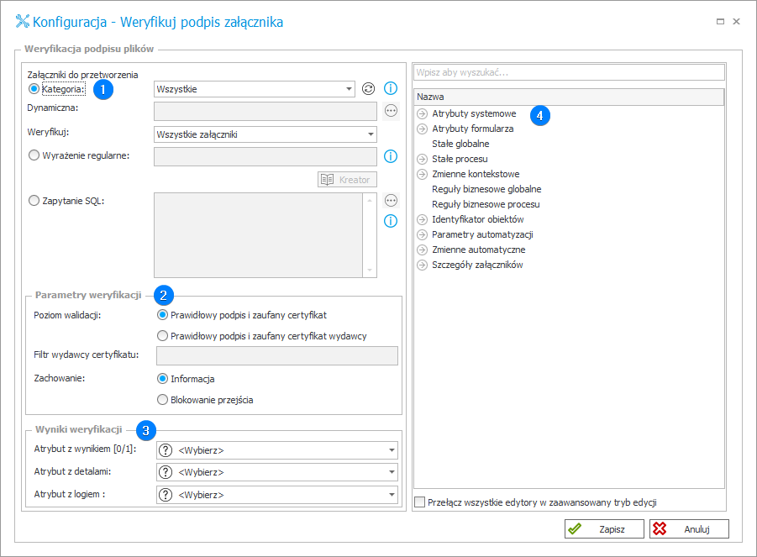Expand Szczegóły załączników arrow icon
This screenshot has width=757, height=557.
[x=423, y=265]
